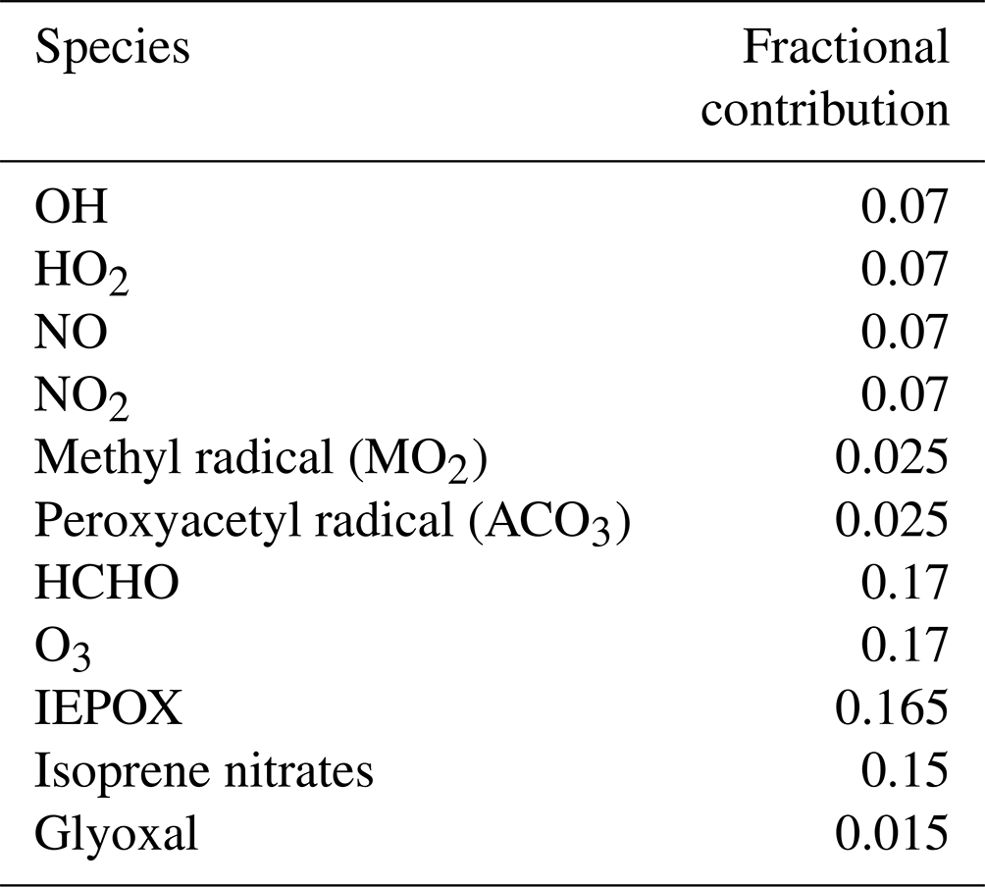This screenshot has width=985, height=887.
Task: Select the Fractional contribution column header
Action: coord(826,78)
